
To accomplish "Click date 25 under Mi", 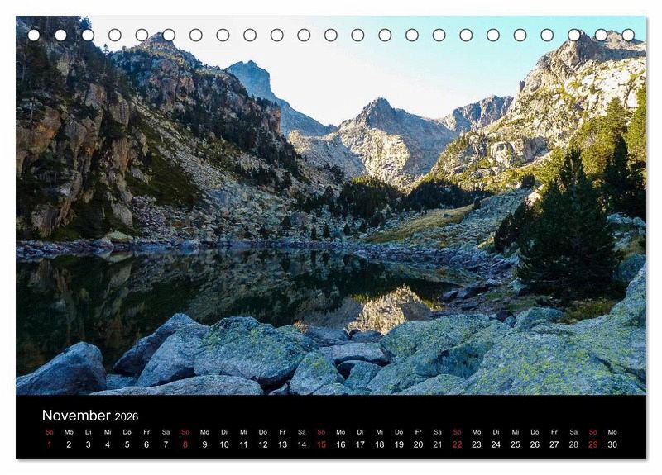I will pyautogui.click(x=516, y=444).
